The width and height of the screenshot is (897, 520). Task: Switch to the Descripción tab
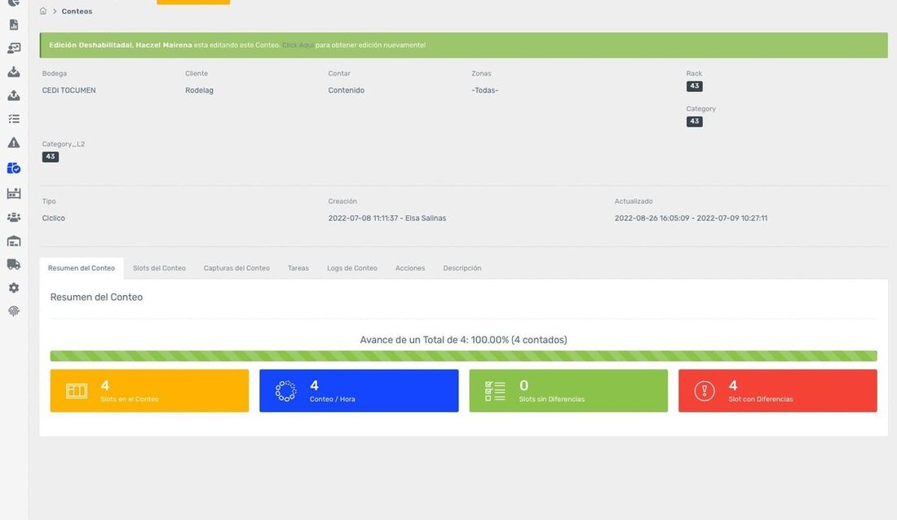pos(462,267)
